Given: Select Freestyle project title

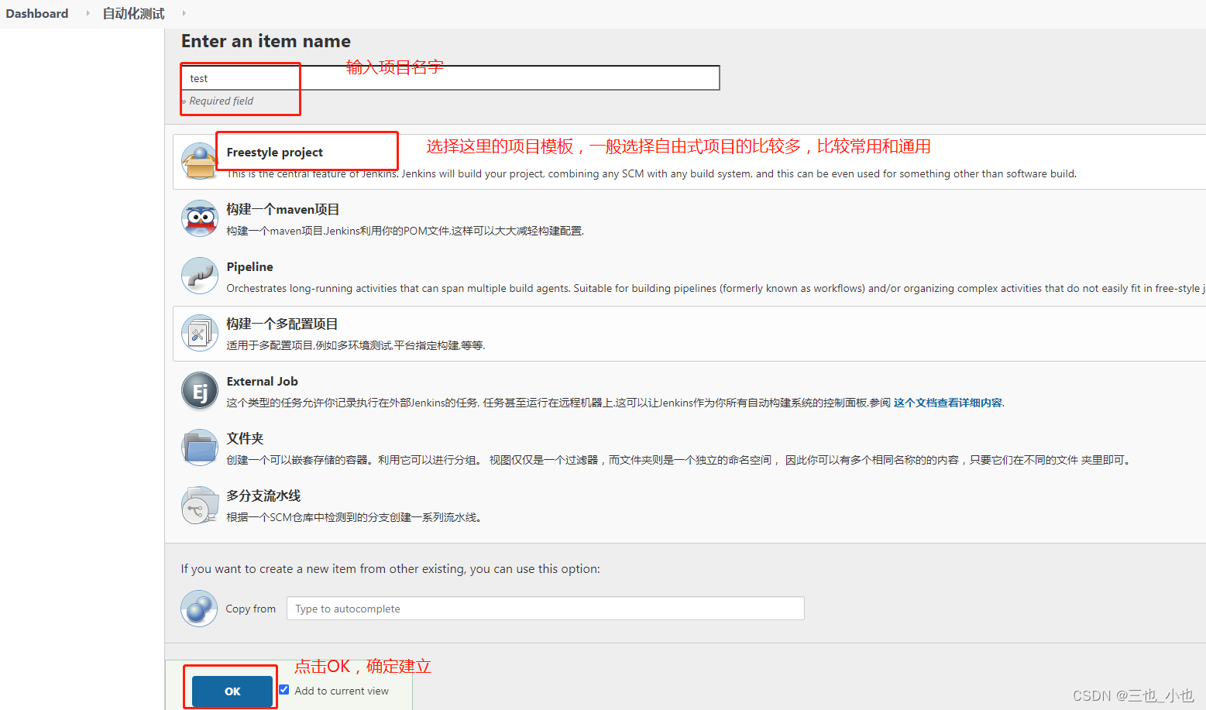Looking at the screenshot, I should 275,153.
